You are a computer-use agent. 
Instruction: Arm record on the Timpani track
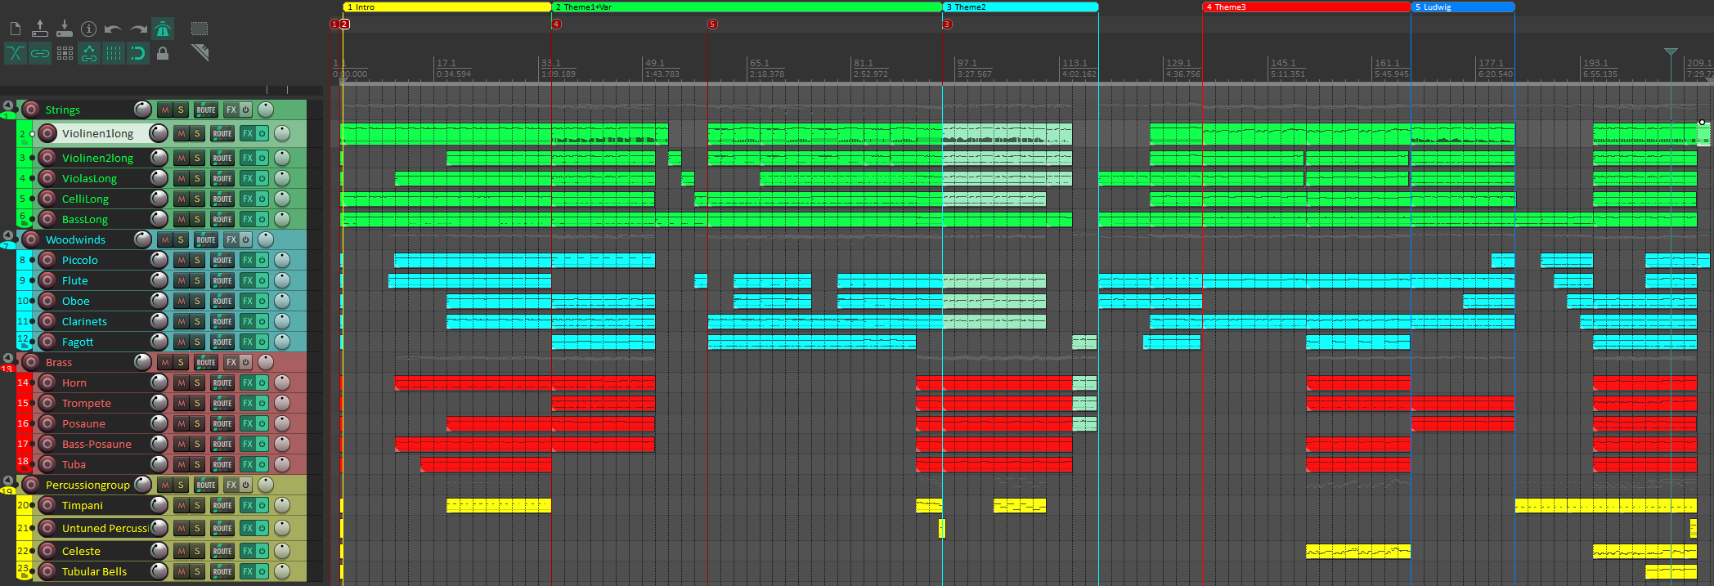click(47, 506)
